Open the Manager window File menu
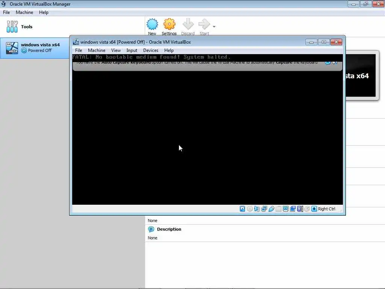The height and width of the screenshot is (289, 385). pos(6,12)
